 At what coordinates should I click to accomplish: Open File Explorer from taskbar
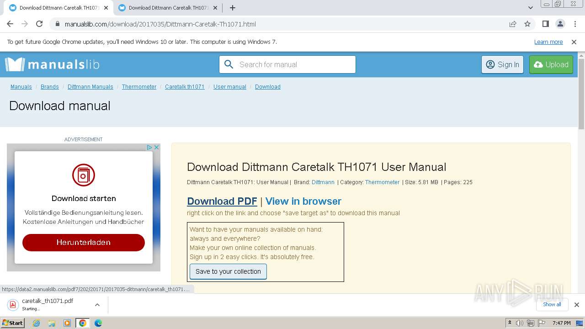pos(52,323)
